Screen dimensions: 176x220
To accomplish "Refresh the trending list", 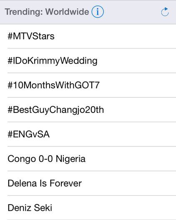I will coord(165,12).
